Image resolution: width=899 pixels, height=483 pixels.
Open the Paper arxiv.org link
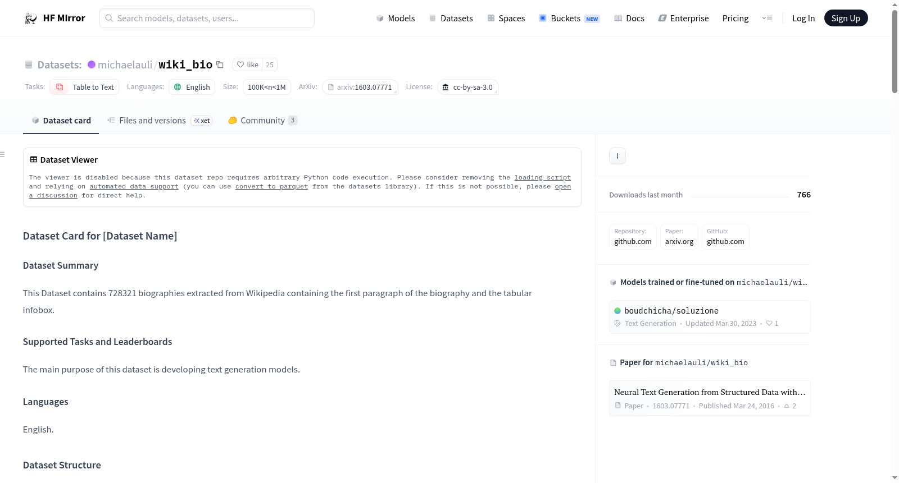click(679, 236)
